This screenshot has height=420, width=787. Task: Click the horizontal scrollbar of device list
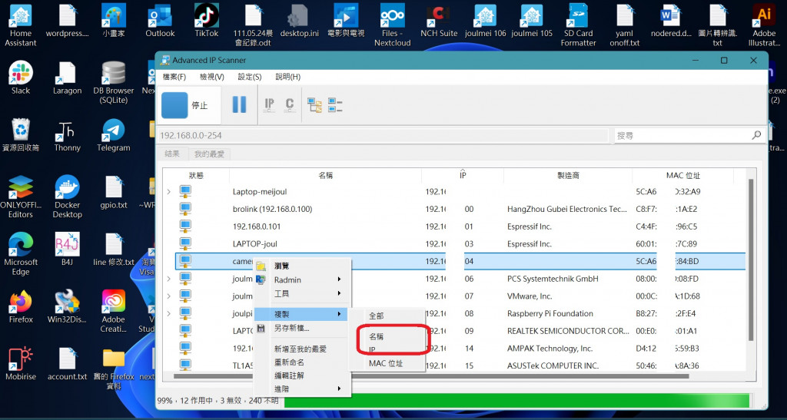click(x=432, y=375)
